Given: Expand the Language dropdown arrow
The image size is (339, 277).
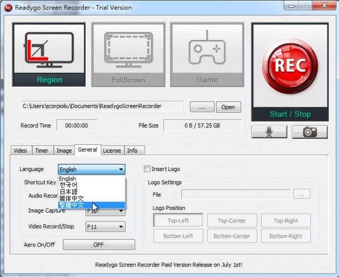Looking at the screenshot, I should 121,169.
